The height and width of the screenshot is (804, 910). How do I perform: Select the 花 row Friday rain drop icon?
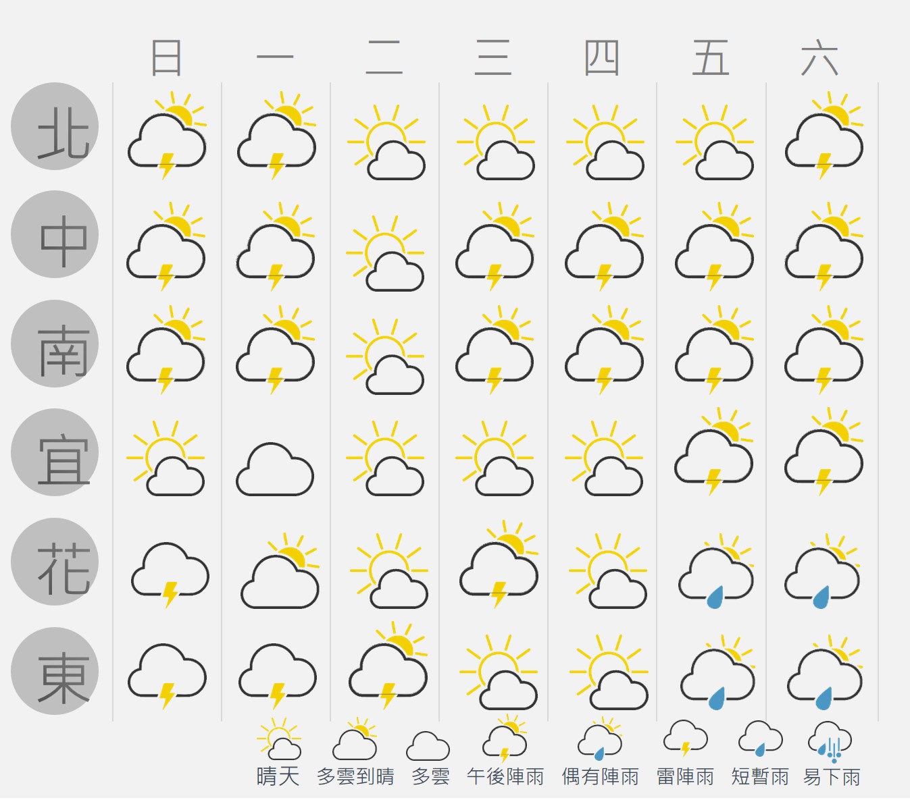tap(717, 571)
